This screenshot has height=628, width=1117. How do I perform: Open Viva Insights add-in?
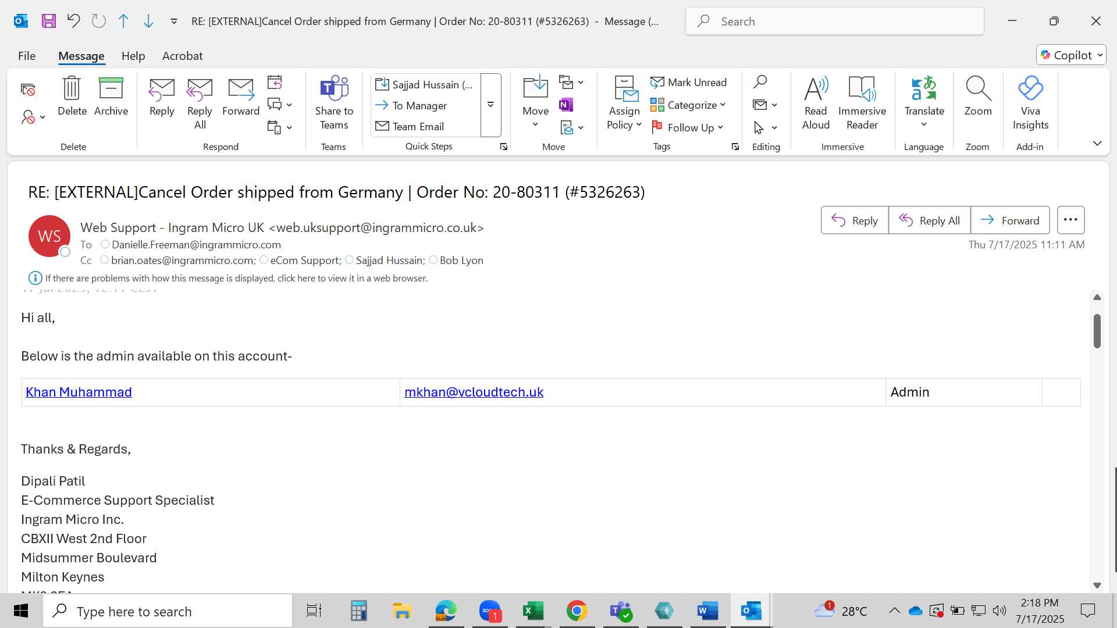(x=1030, y=104)
